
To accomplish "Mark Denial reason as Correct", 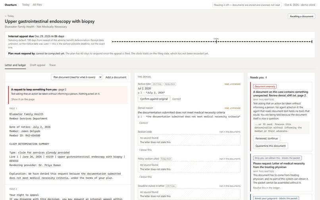I will coord(143,123).
